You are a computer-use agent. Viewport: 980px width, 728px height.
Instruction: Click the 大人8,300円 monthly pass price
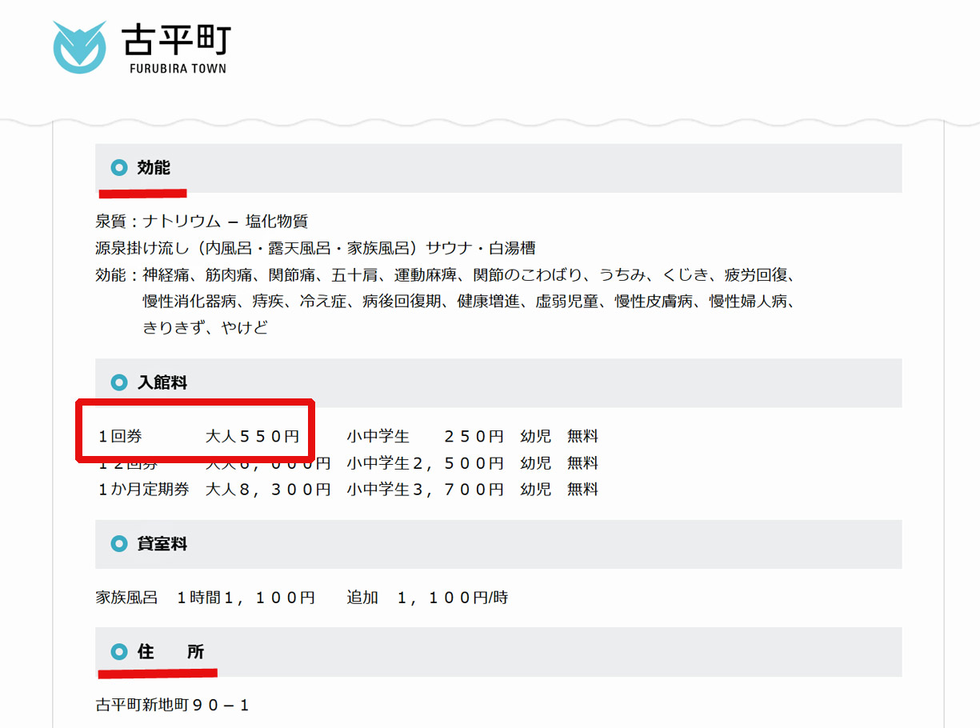[x=268, y=490]
